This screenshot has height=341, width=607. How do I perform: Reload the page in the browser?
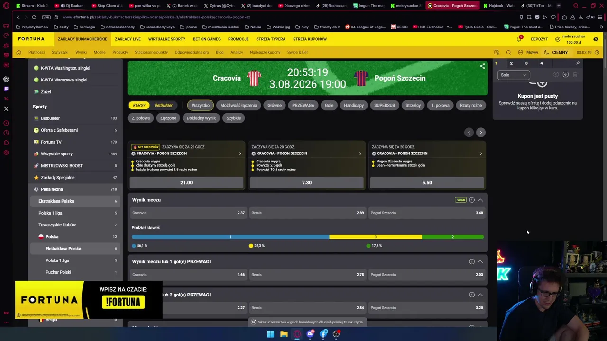[34, 17]
